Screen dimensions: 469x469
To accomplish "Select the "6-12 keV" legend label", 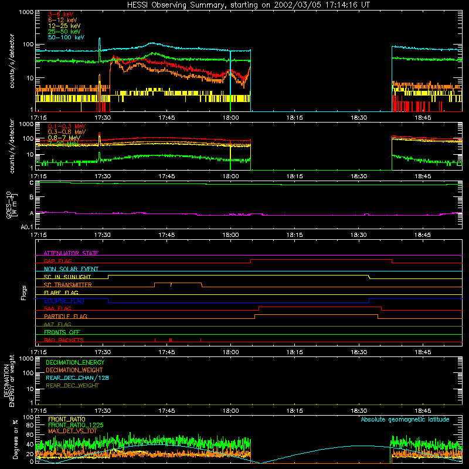I will (63, 20).
